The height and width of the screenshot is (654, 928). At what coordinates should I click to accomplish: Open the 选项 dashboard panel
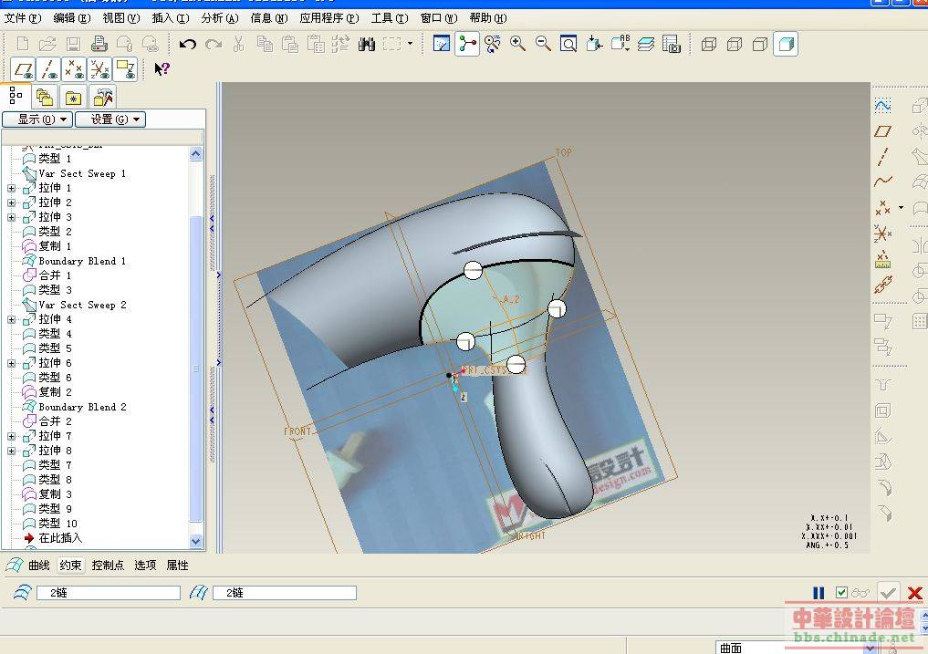coord(145,566)
